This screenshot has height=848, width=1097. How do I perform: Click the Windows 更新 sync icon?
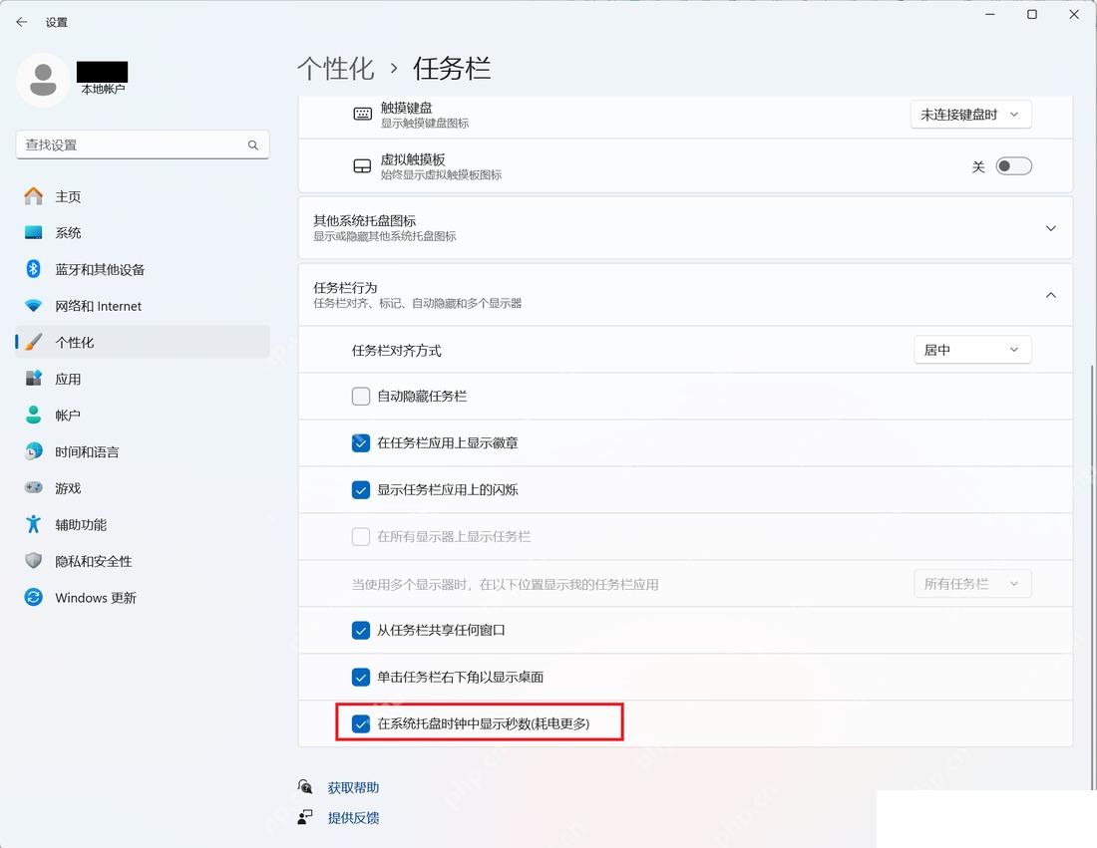33,597
